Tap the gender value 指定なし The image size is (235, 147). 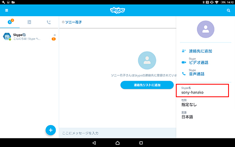click(x=189, y=104)
